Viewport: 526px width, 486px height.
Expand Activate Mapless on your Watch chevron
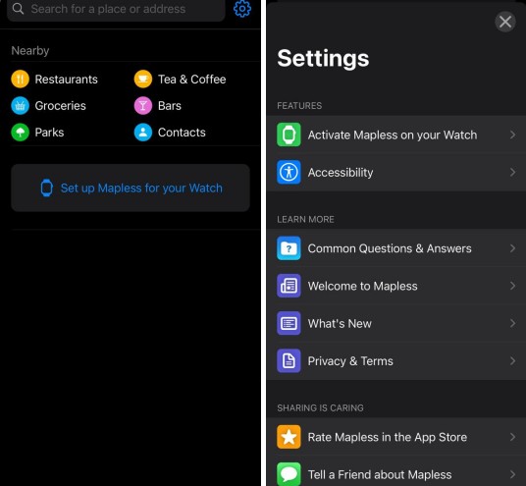(x=512, y=135)
